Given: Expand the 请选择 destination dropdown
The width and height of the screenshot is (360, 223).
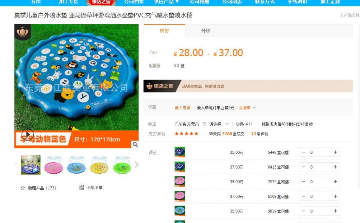Looking at the screenshot, I should (219, 124).
